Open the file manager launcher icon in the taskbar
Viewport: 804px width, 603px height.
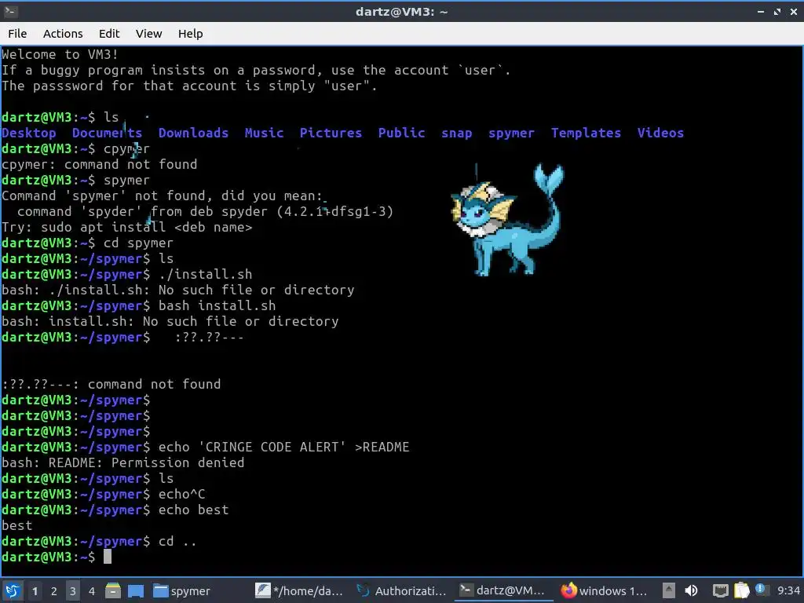113,590
